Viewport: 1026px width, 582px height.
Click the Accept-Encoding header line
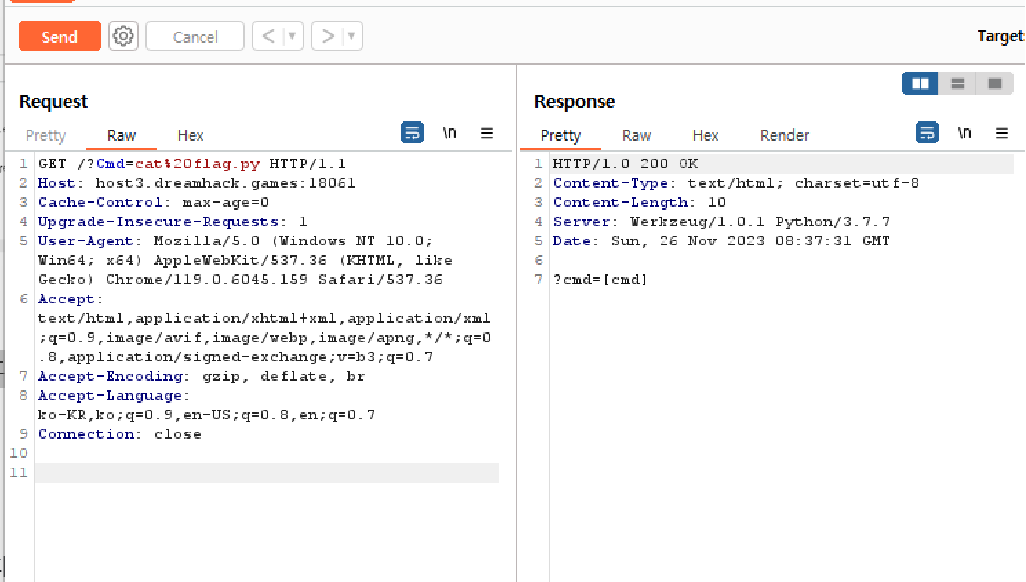point(201,376)
